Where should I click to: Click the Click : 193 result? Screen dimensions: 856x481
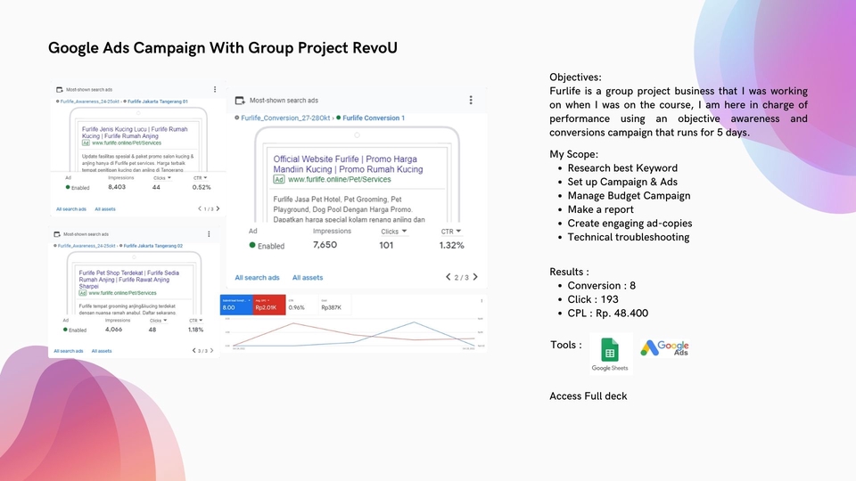pyautogui.click(x=593, y=299)
